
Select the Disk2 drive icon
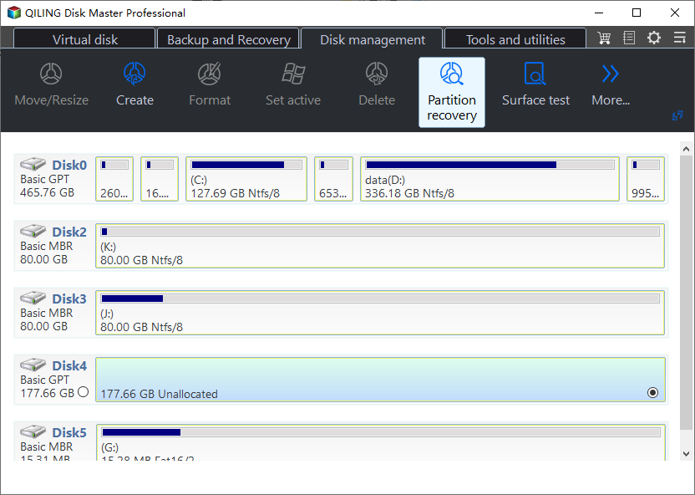pyautogui.click(x=33, y=231)
